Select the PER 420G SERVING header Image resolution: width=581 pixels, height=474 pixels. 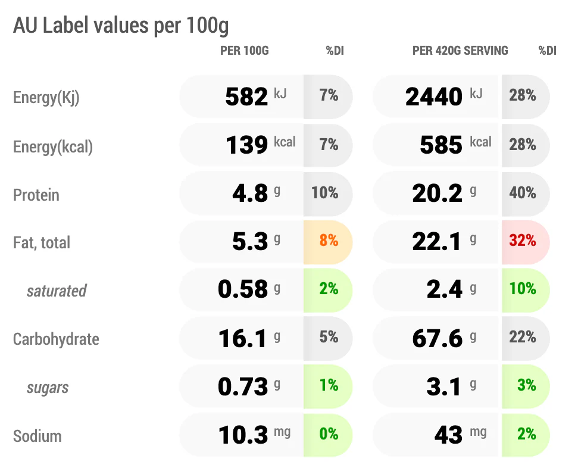point(460,51)
